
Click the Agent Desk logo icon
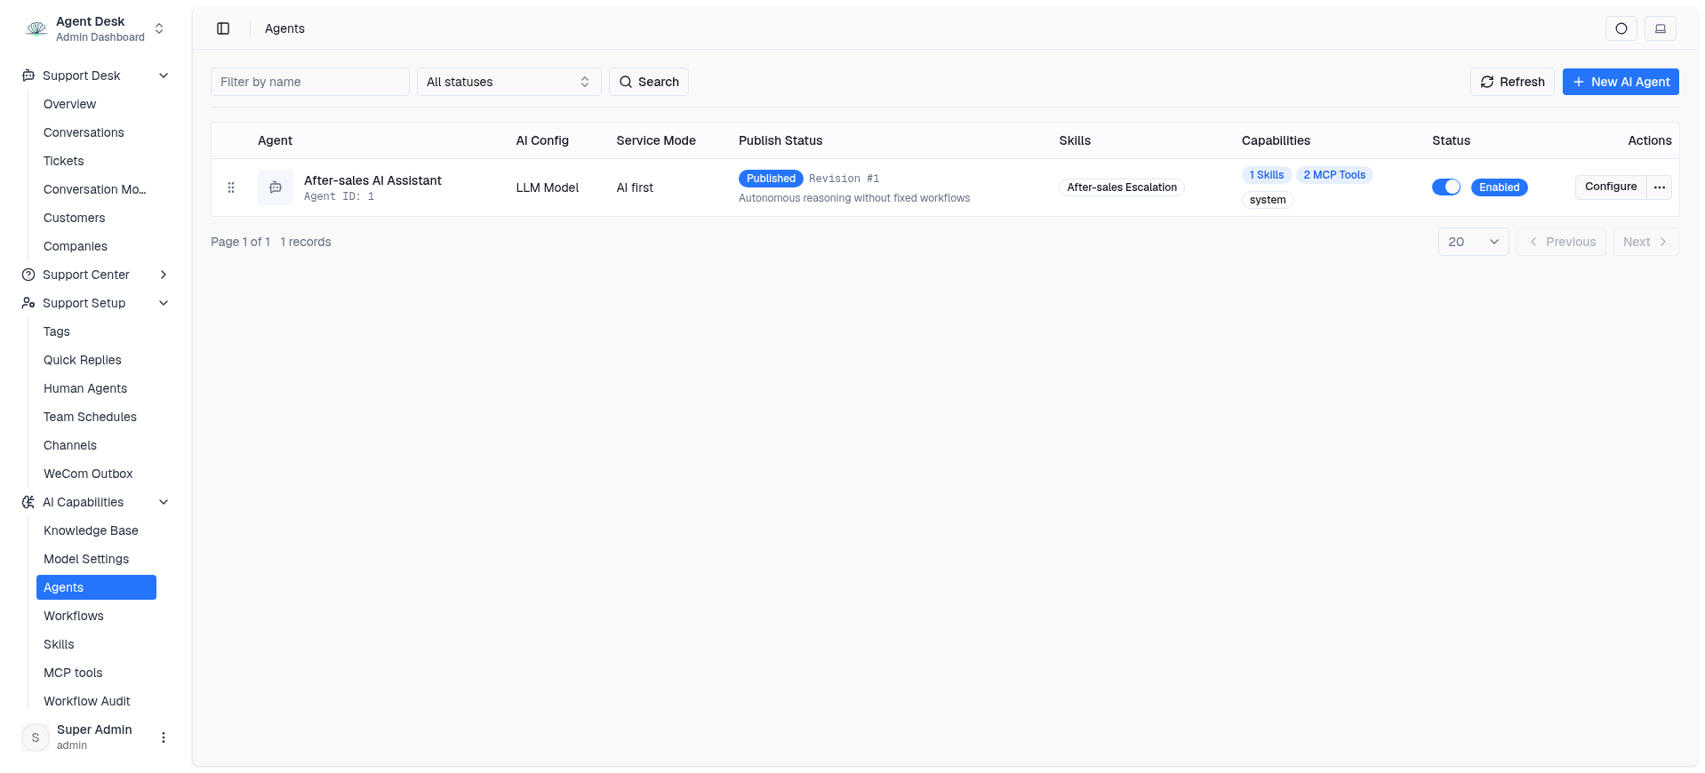36,28
